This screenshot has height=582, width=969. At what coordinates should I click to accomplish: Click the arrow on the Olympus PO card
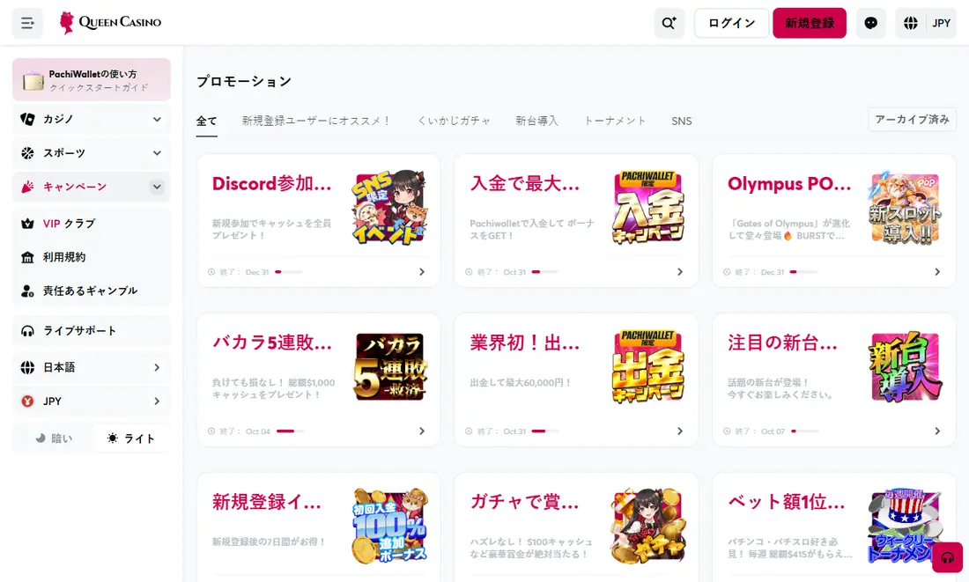tap(937, 272)
